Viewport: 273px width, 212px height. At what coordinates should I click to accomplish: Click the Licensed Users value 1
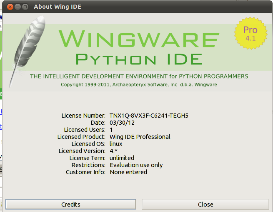[111, 130]
